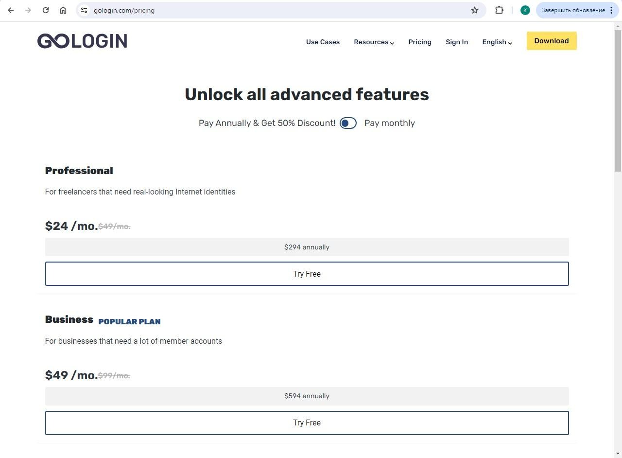Click the Business plan heading
Image resolution: width=622 pixels, height=458 pixels.
click(69, 319)
